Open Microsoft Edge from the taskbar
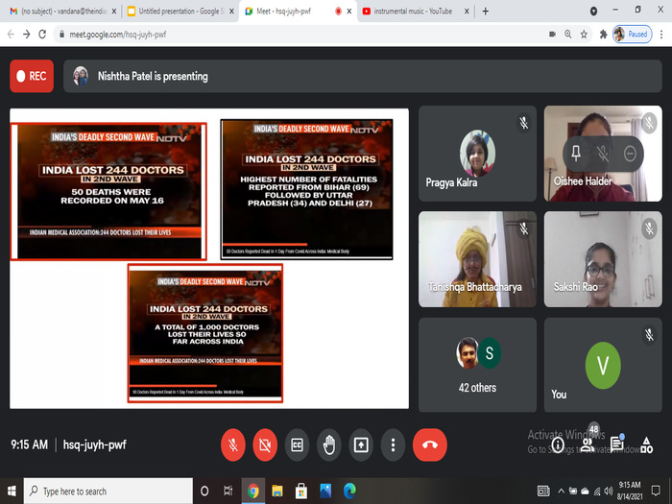672x504 pixels. pyautogui.click(x=349, y=492)
